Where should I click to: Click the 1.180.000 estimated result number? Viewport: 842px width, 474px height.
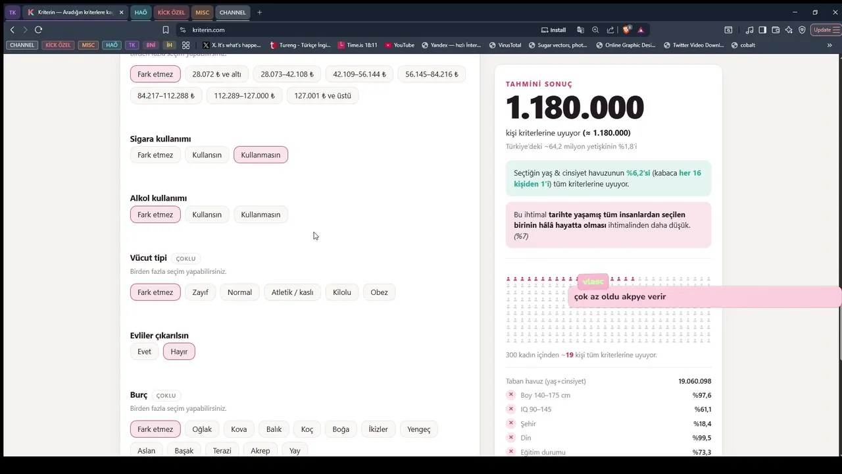(575, 107)
